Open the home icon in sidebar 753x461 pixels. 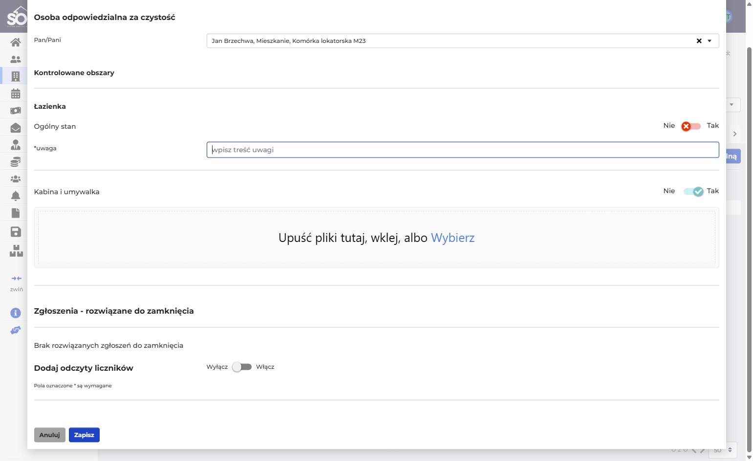[16, 42]
